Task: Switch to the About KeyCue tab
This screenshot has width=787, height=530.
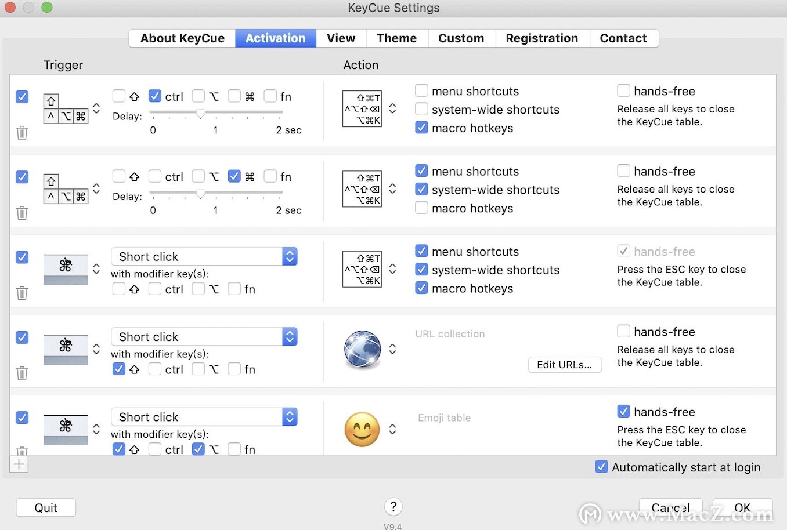Action: click(182, 38)
